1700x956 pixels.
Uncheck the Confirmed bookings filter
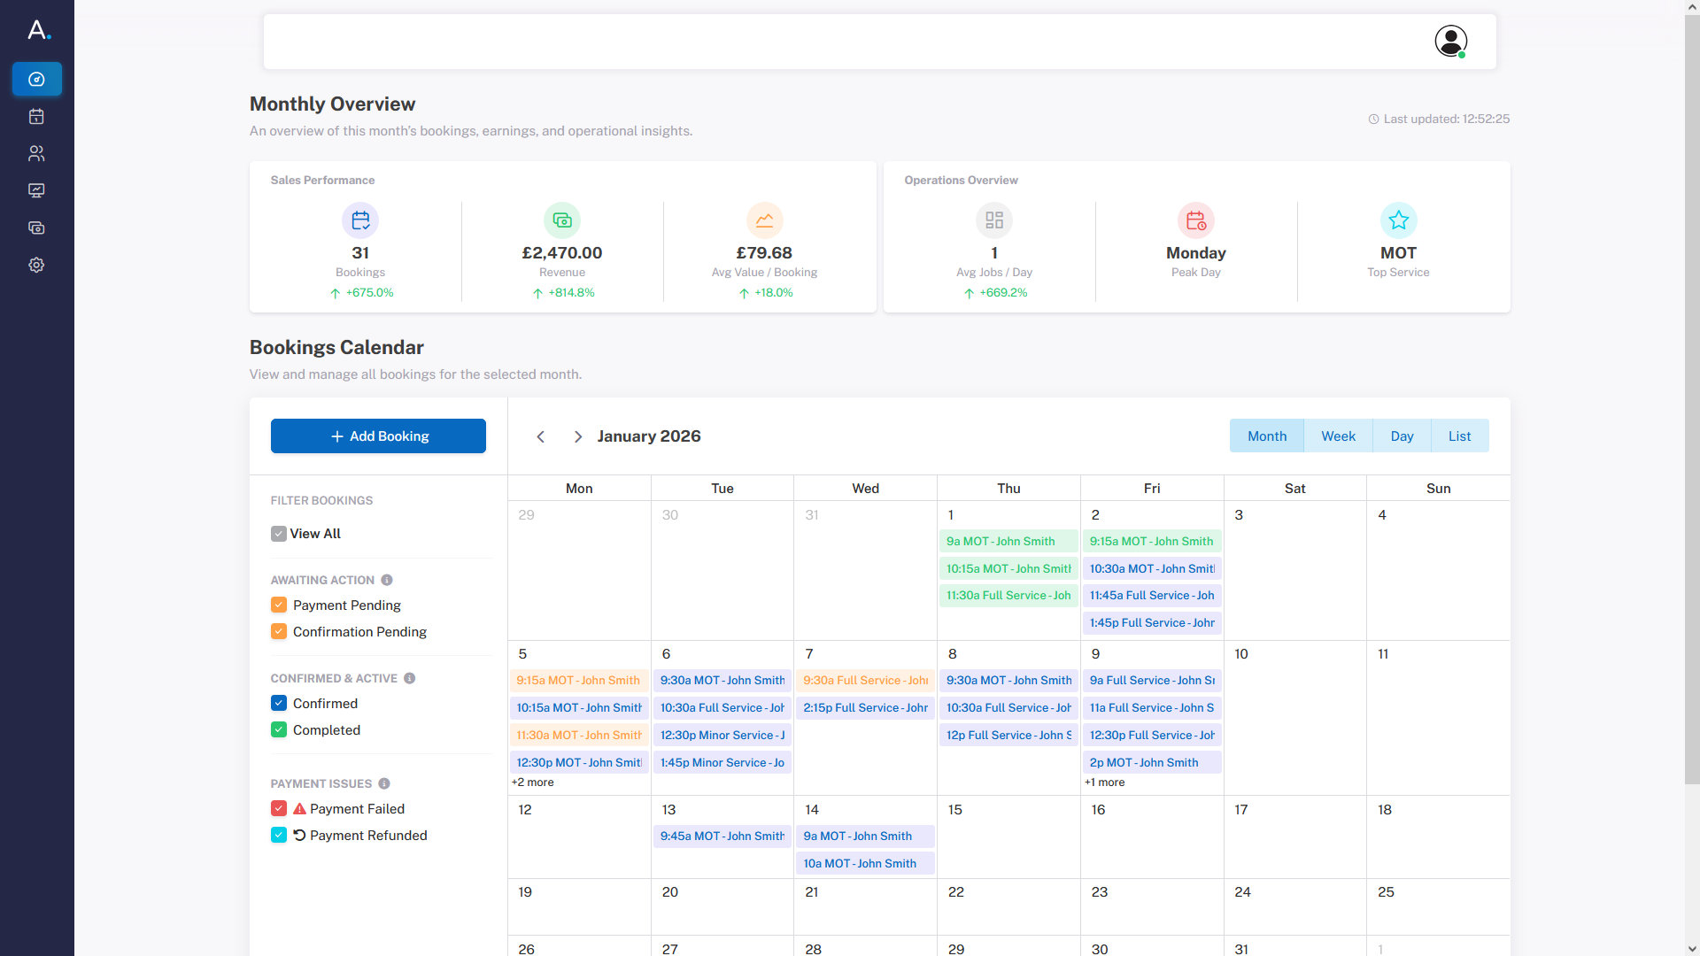pos(279,703)
